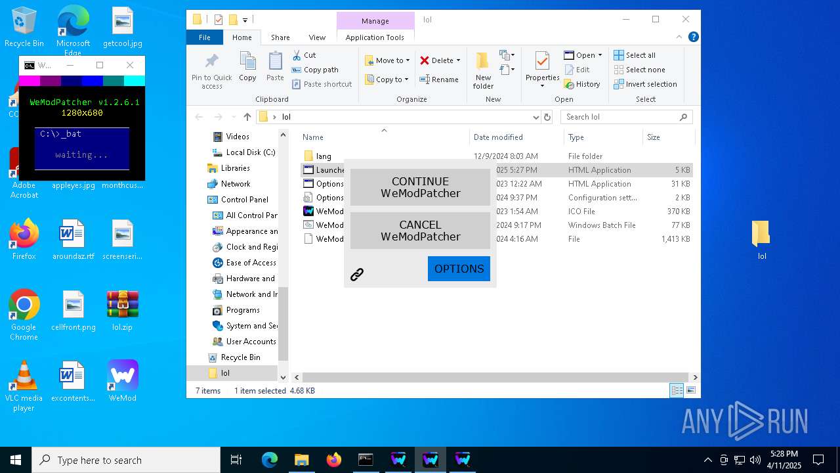Select the lol folder on desktop
Viewport: 840px width, 473px height.
[761, 240]
